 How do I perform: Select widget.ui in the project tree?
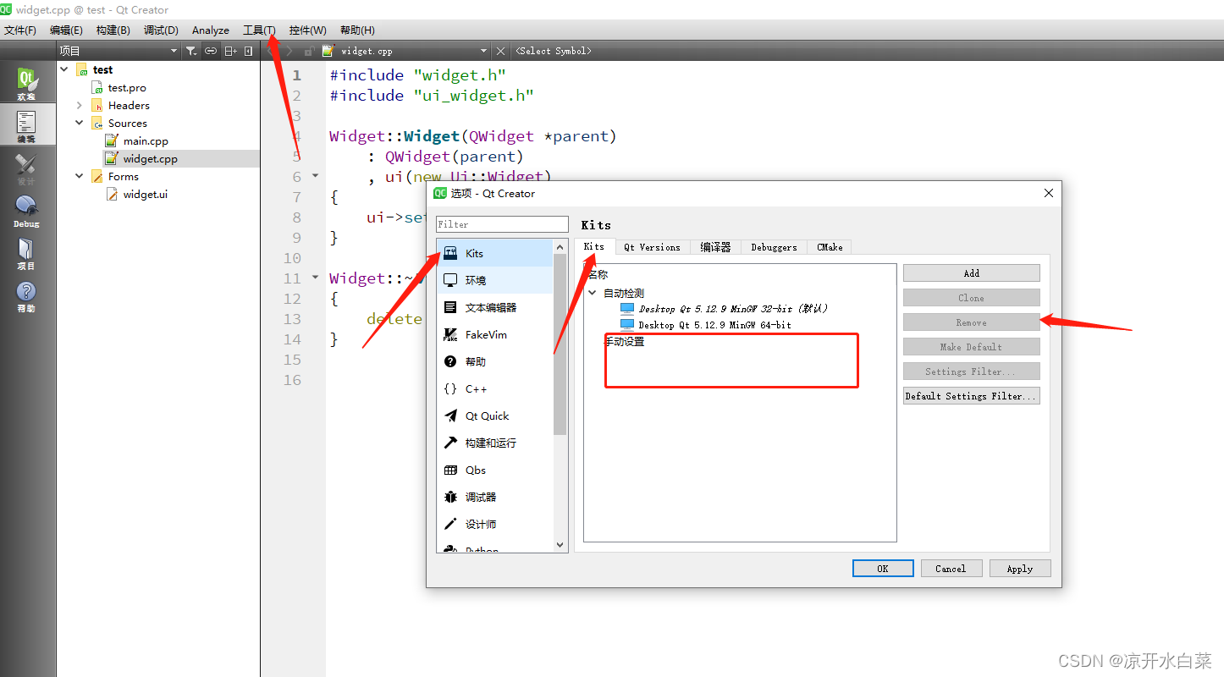click(x=145, y=194)
